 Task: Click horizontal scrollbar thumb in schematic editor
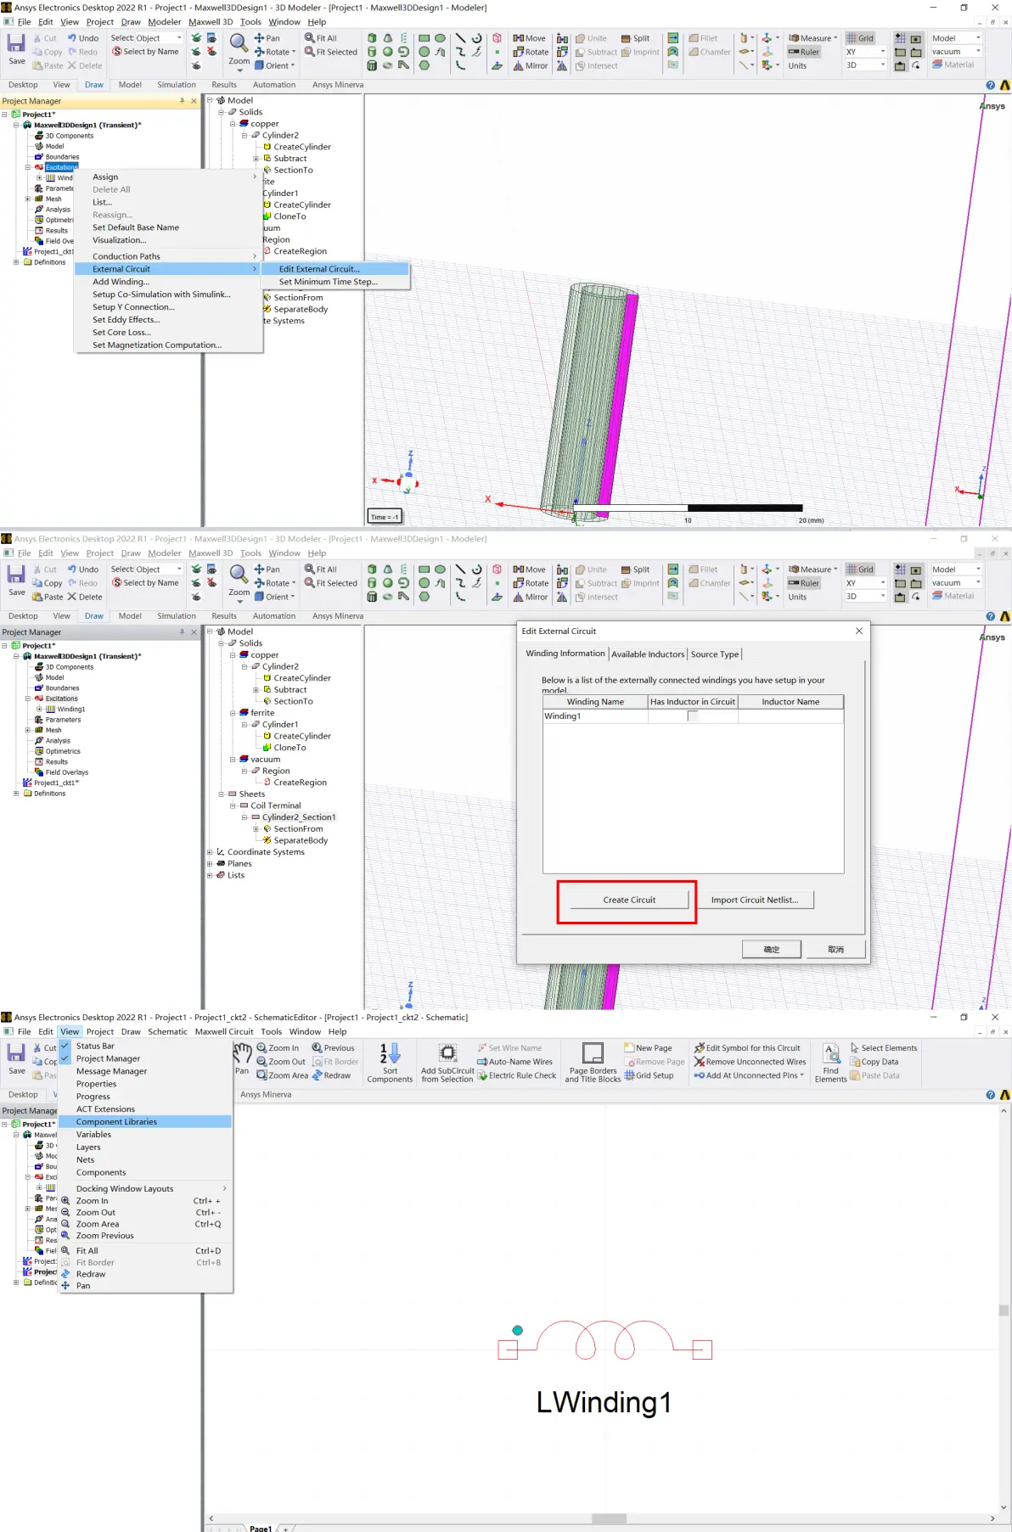coord(609,1518)
